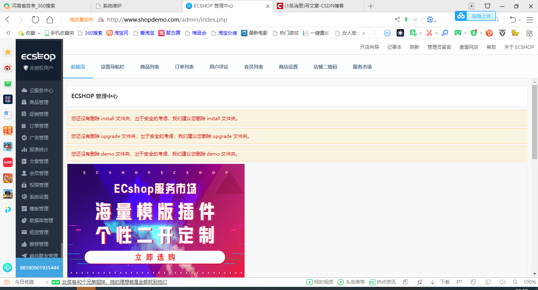Open 广告管理 via its AD icon
The width and height of the screenshot is (538, 290).
point(24,138)
